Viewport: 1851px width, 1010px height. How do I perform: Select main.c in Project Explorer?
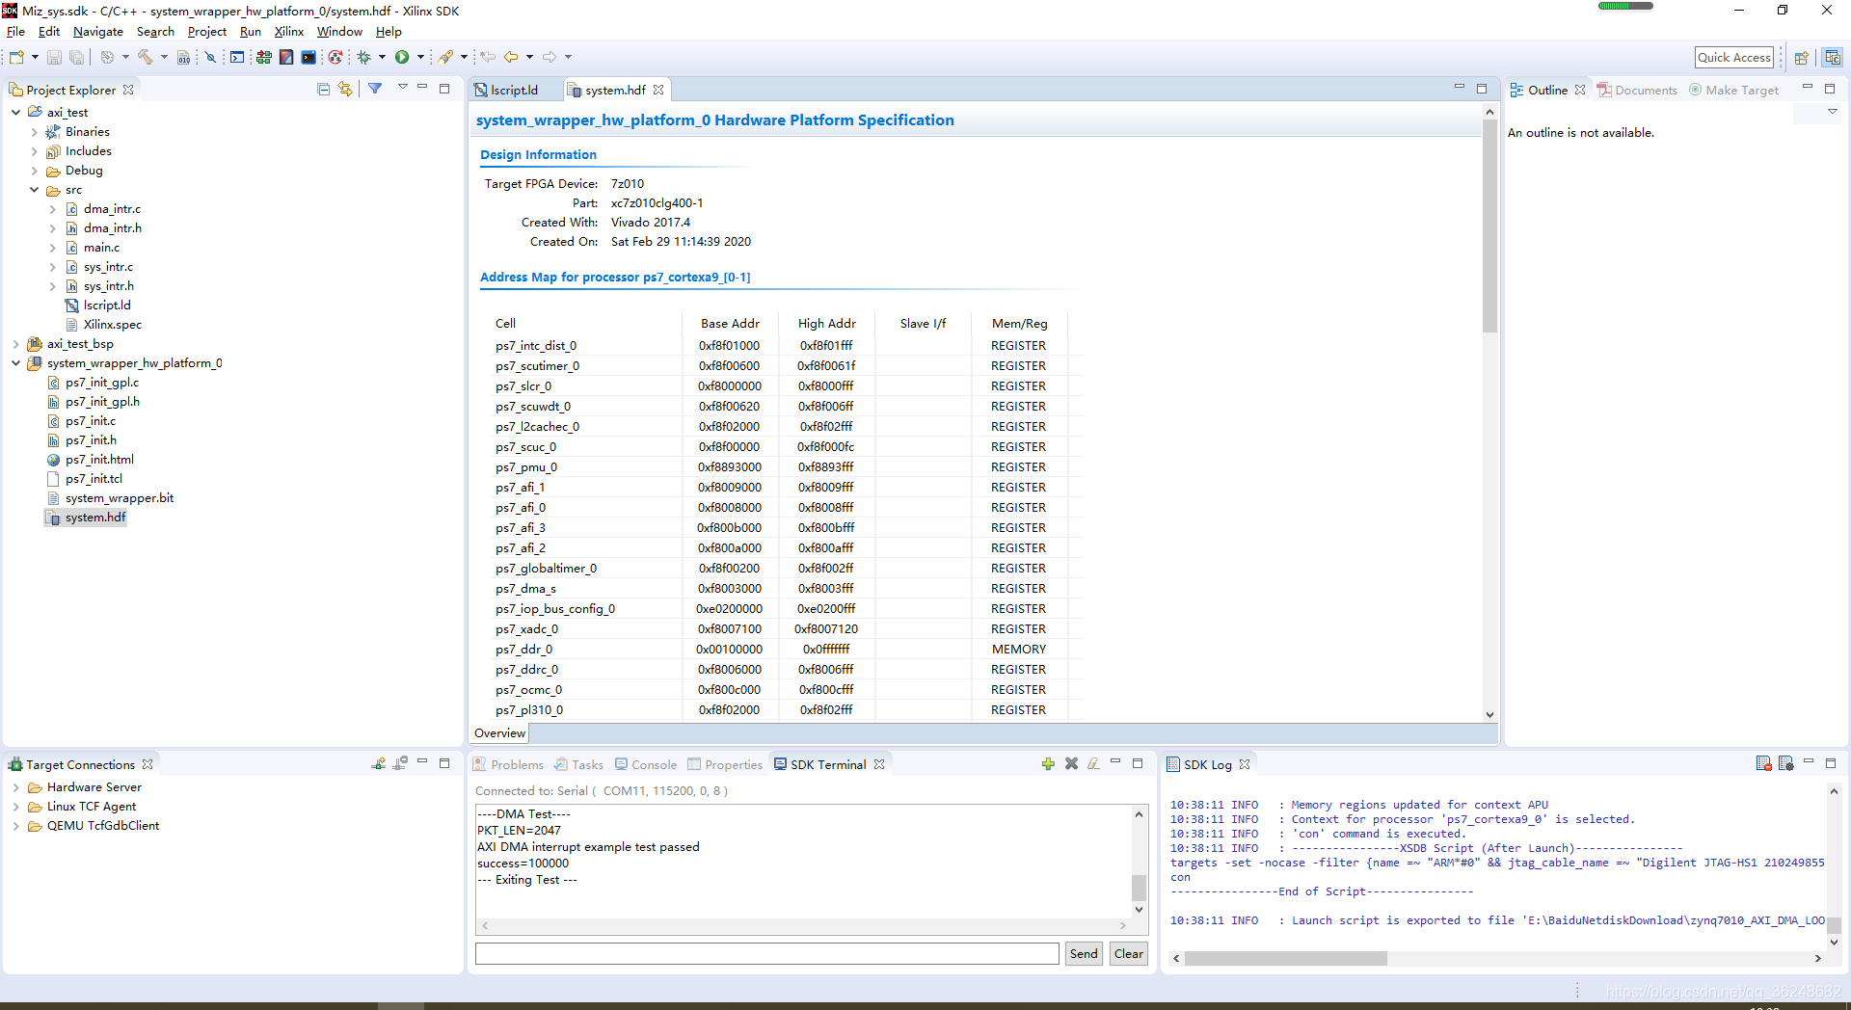[101, 248]
